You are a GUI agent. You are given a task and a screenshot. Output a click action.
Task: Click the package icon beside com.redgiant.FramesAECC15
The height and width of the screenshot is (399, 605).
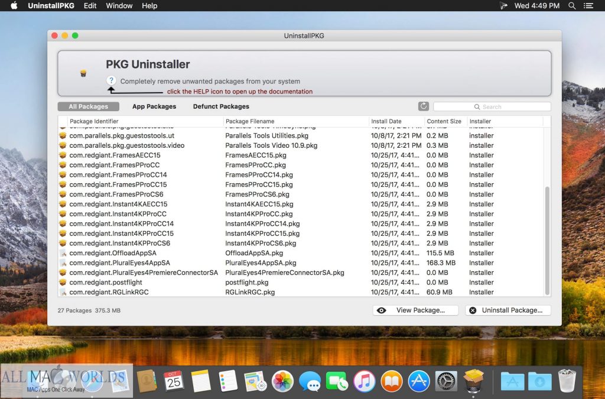[63, 155]
